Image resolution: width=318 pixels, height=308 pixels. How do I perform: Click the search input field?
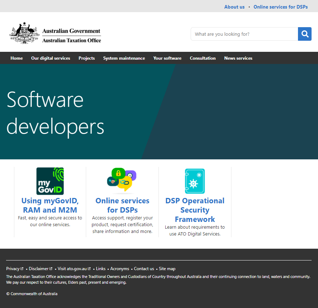tap(244, 34)
